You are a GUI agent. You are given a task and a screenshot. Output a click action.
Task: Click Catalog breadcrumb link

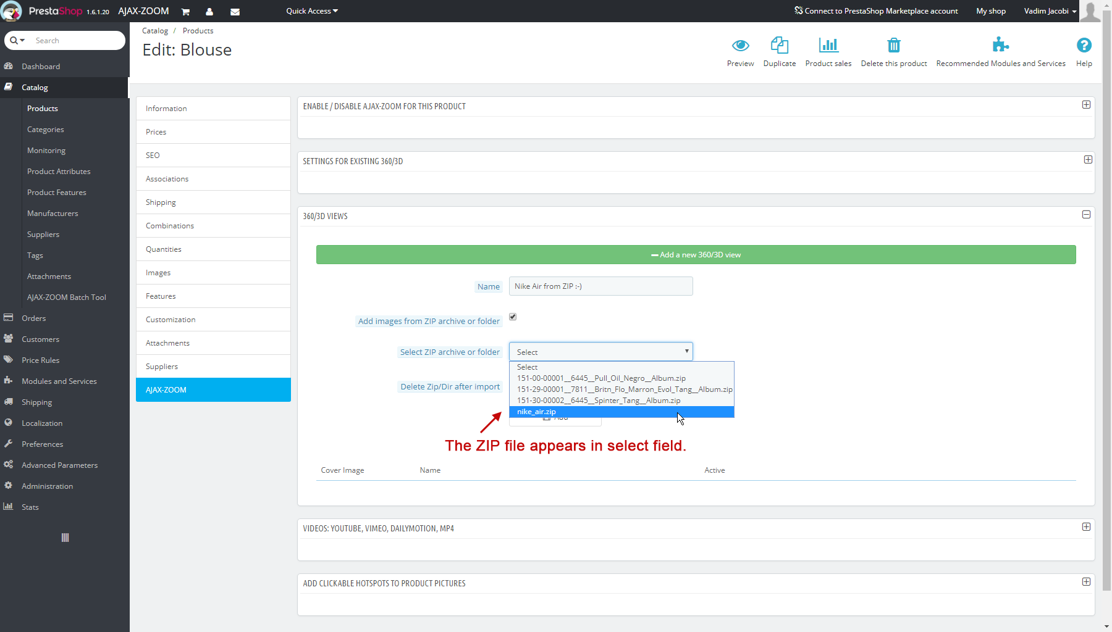click(x=155, y=31)
